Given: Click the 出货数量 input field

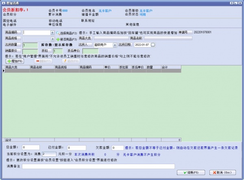Looking at the screenshot, I should pos(30,45).
